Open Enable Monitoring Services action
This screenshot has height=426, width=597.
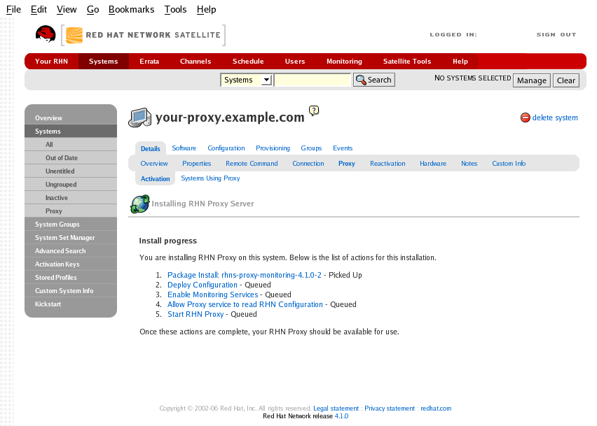pos(212,295)
